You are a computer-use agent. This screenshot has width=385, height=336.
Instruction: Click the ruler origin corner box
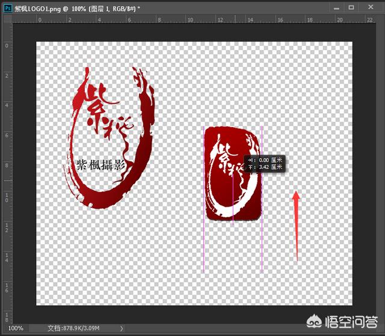(x=6, y=19)
